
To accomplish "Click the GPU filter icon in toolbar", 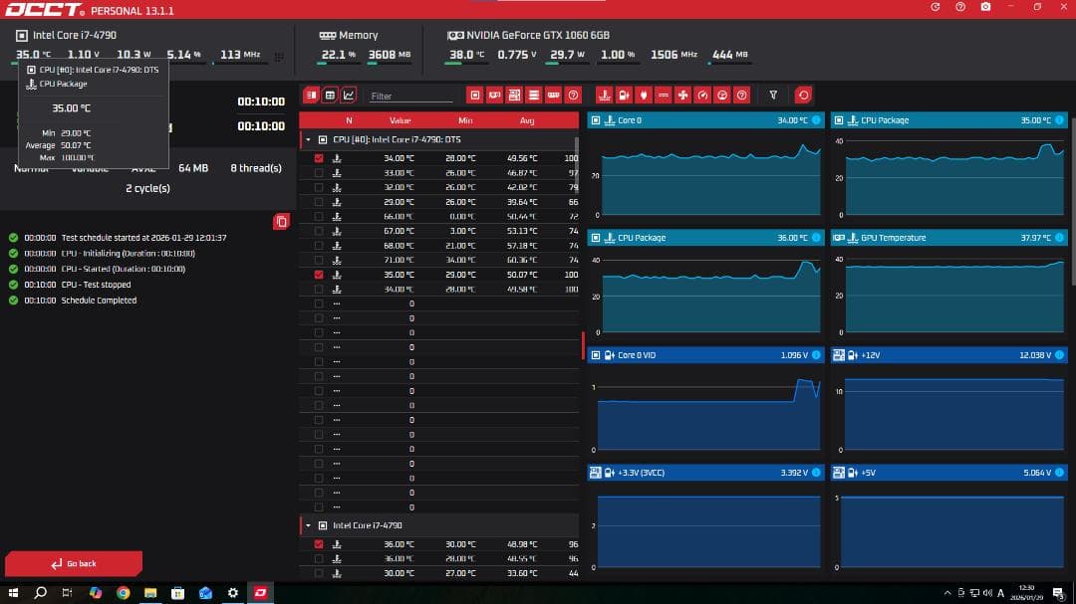I will 495,96.
